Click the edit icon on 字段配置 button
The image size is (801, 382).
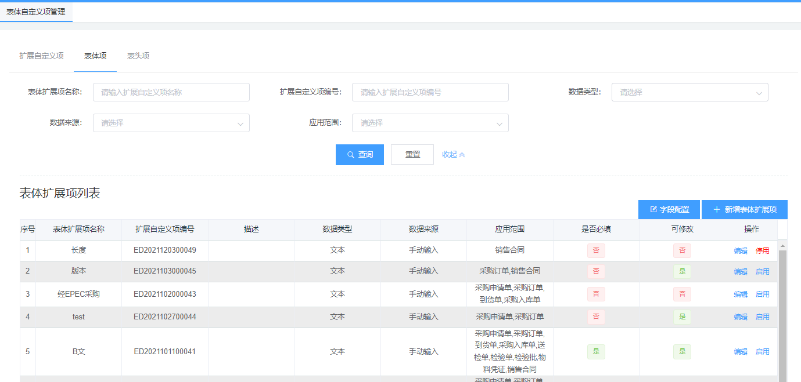[x=653, y=209]
